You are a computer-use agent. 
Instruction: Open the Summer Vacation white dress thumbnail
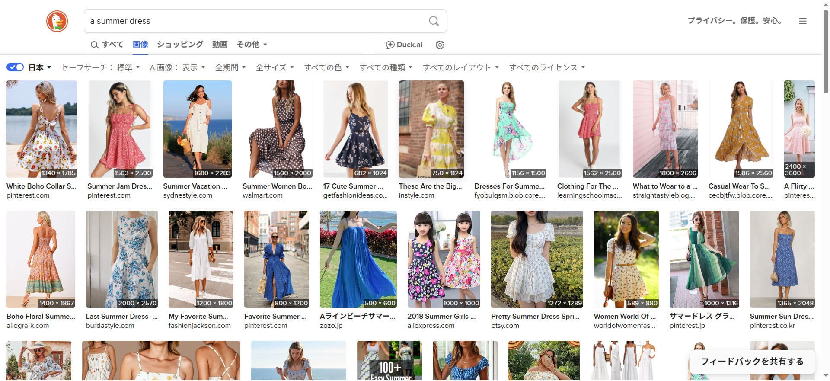tap(198, 129)
